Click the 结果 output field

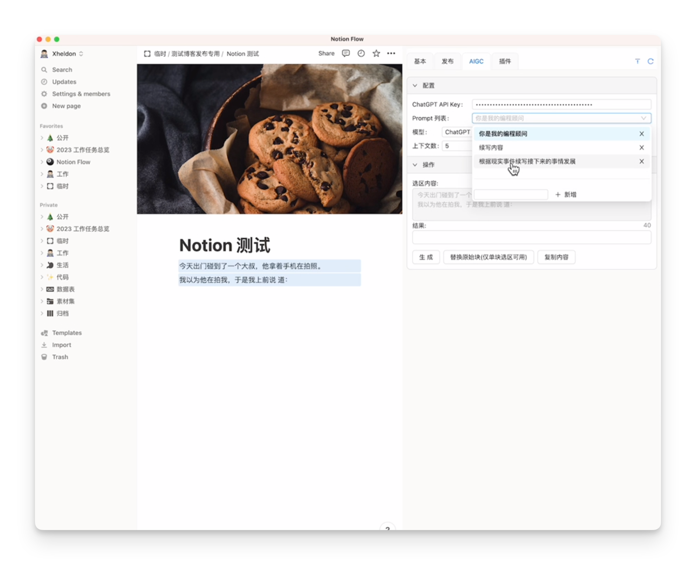tap(531, 237)
